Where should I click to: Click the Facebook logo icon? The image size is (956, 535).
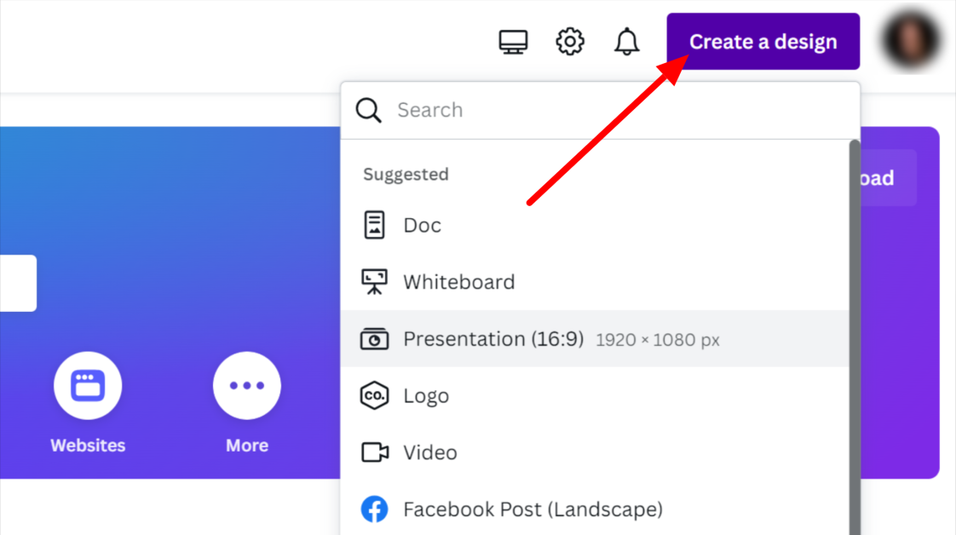374,509
